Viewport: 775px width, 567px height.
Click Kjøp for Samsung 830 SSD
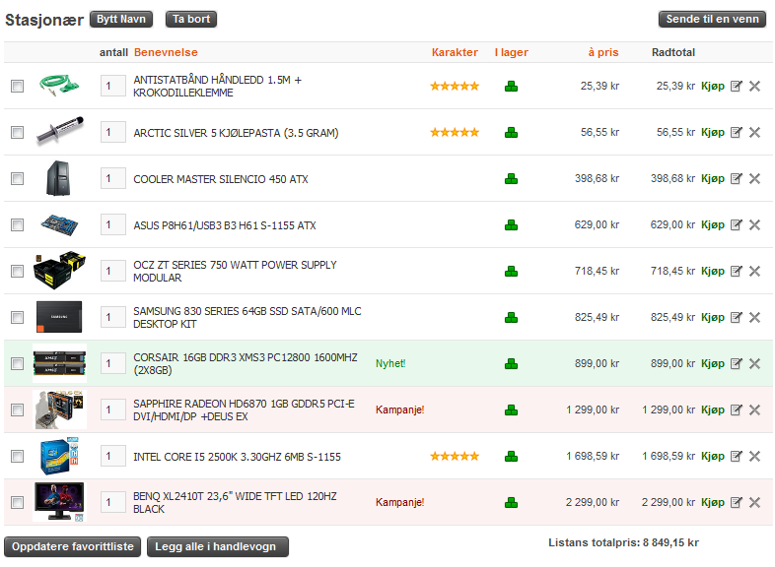click(x=713, y=318)
